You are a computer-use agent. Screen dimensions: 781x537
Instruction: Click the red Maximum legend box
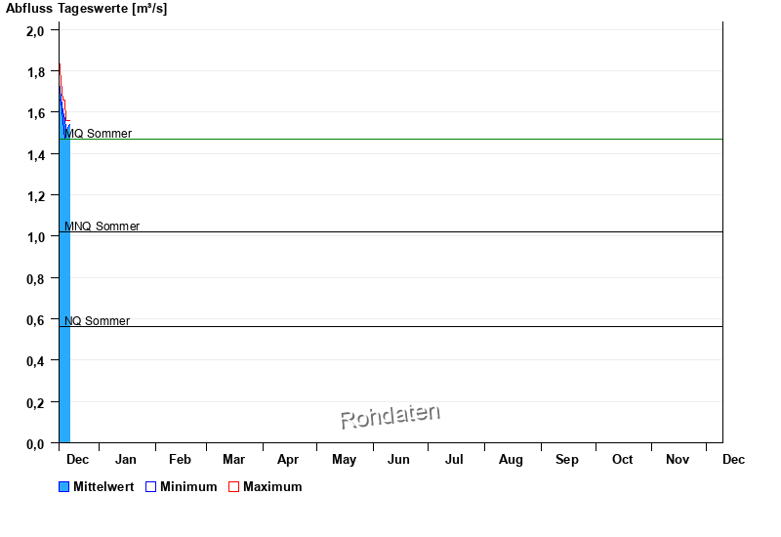click(x=233, y=487)
